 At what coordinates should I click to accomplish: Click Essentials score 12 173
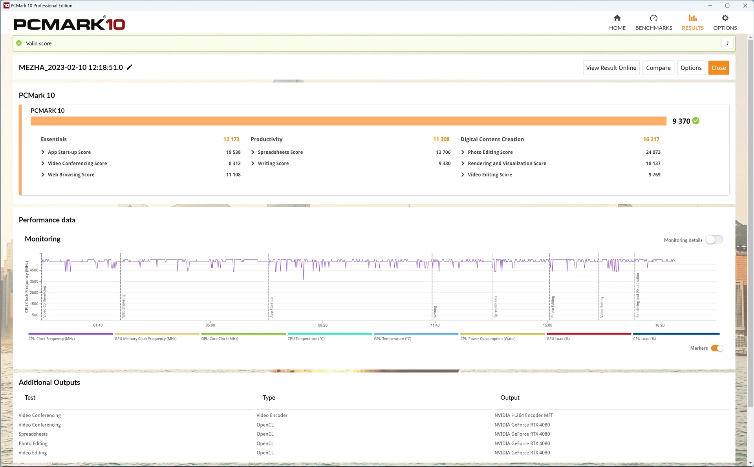pos(231,139)
